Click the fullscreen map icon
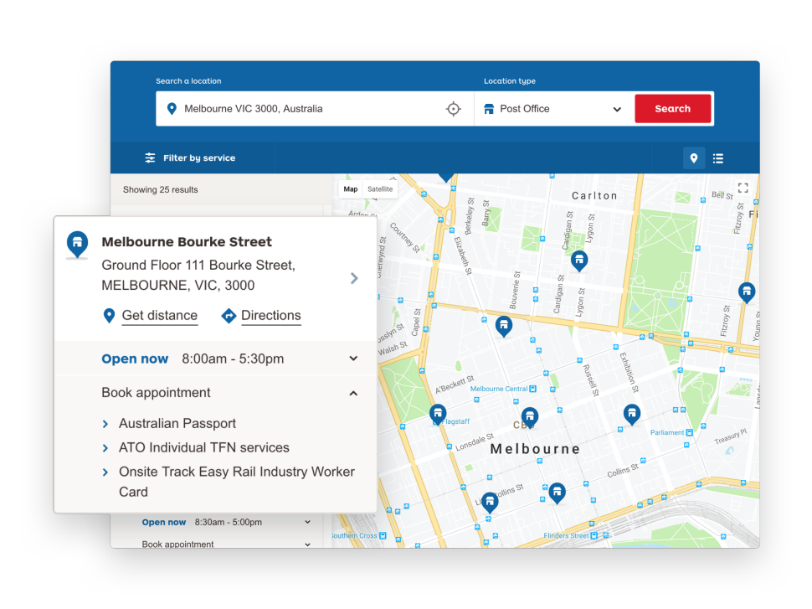 click(743, 188)
